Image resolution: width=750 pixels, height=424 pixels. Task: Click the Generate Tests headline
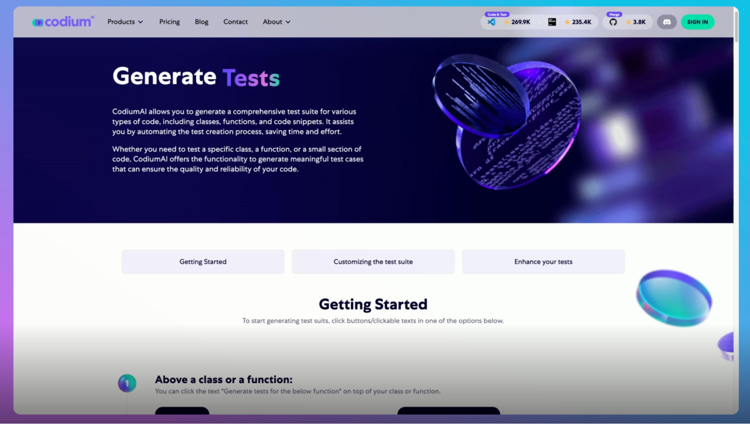click(196, 77)
